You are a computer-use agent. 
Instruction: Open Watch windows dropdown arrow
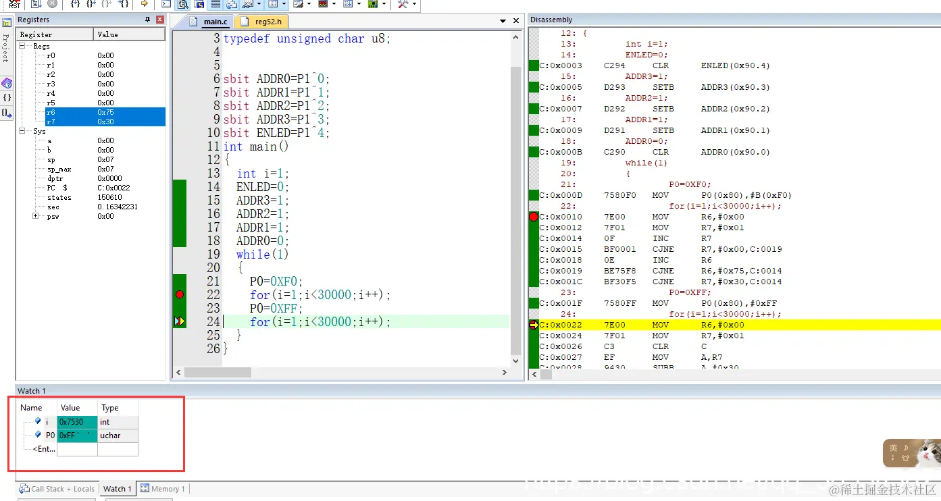pyautogui.click(x=258, y=4)
